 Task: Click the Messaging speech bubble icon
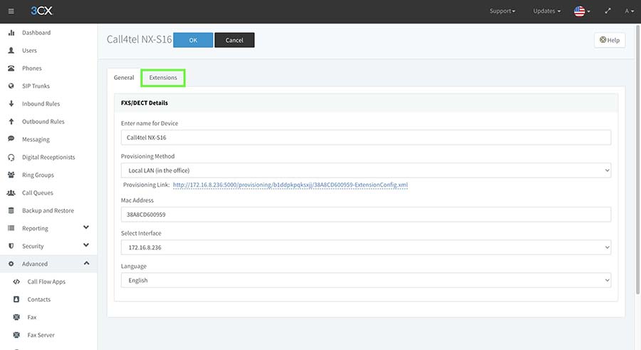pyautogui.click(x=11, y=139)
